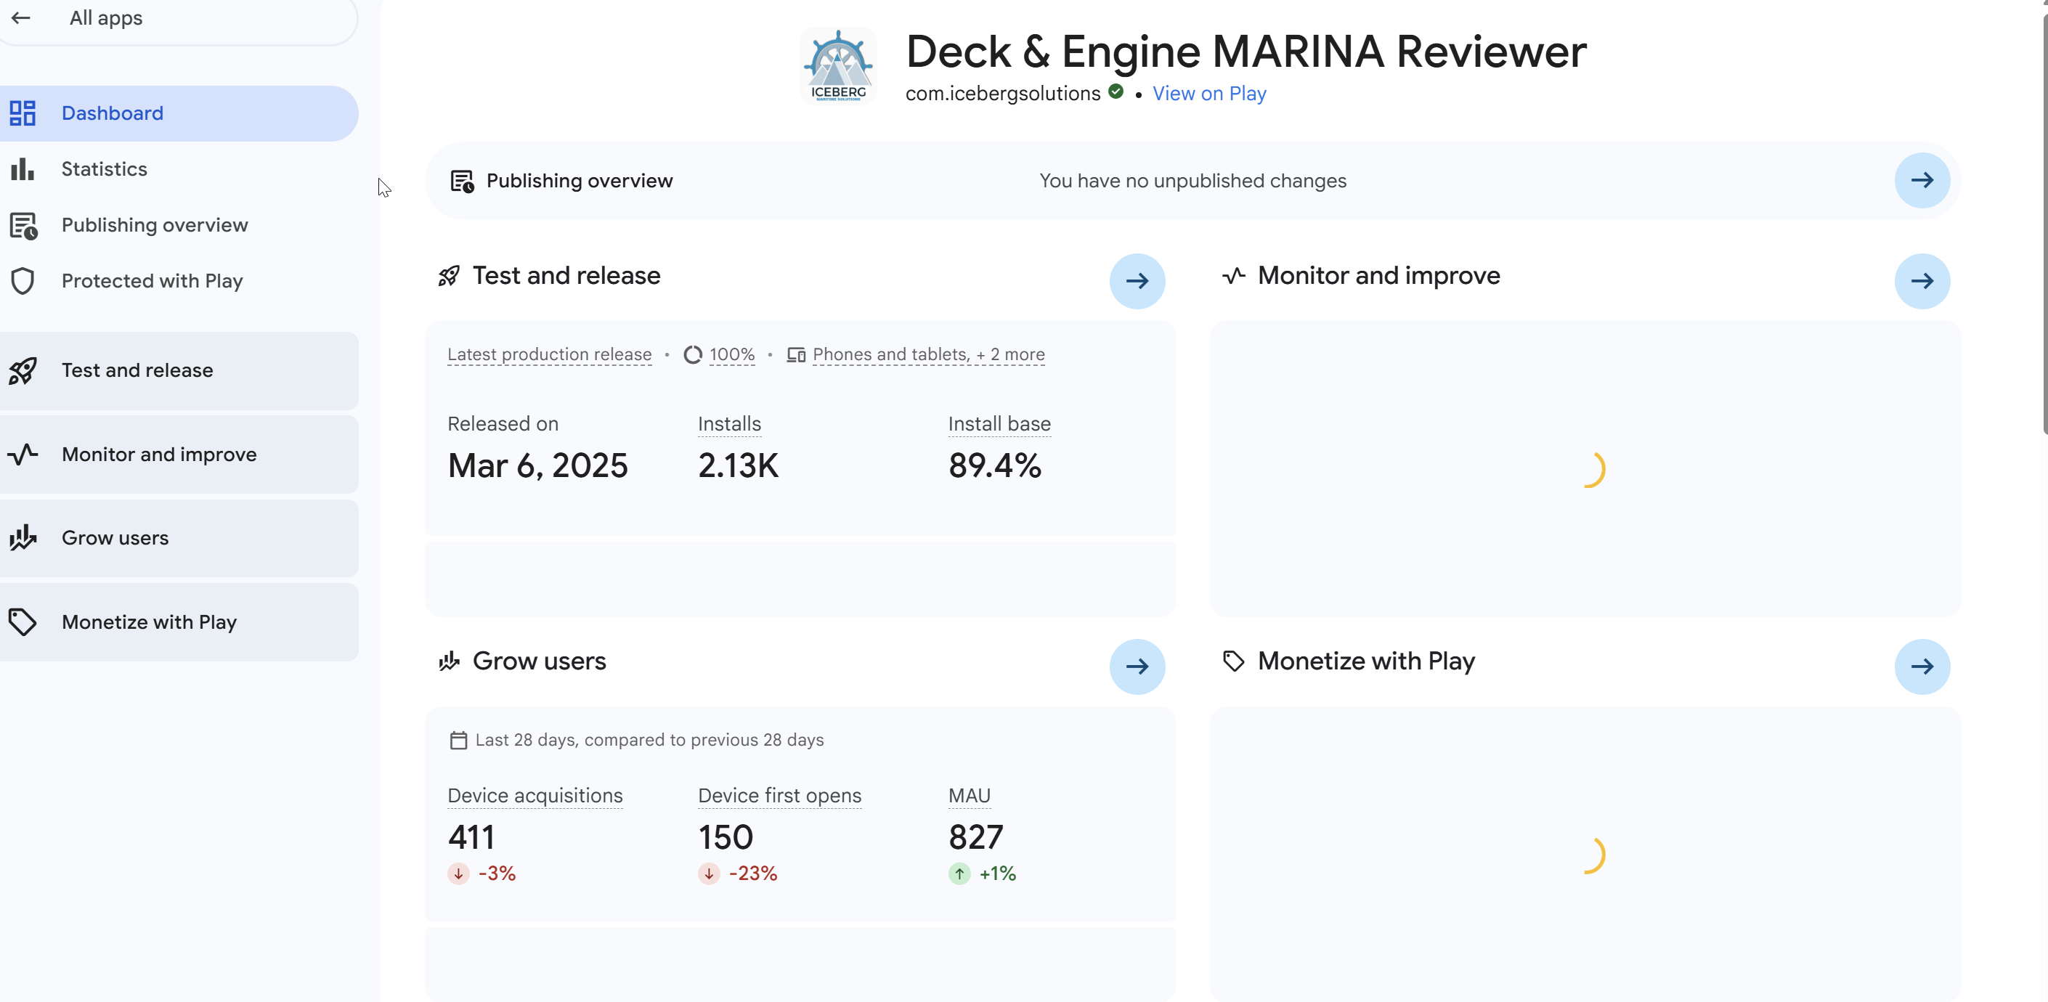The image size is (2048, 1002).
Task: Expand Test and release in the sidebar
Action: tap(179, 370)
